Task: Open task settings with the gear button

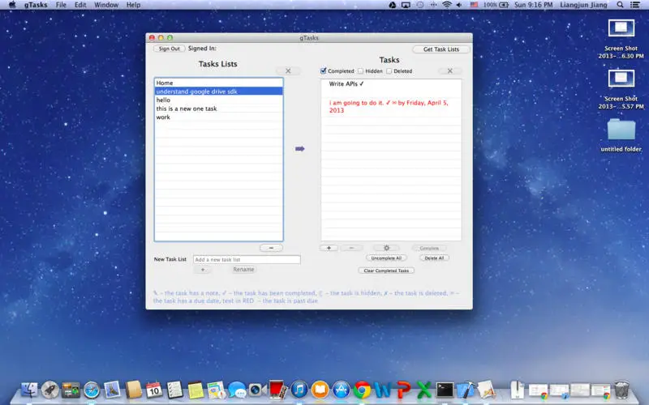Action: [386, 248]
